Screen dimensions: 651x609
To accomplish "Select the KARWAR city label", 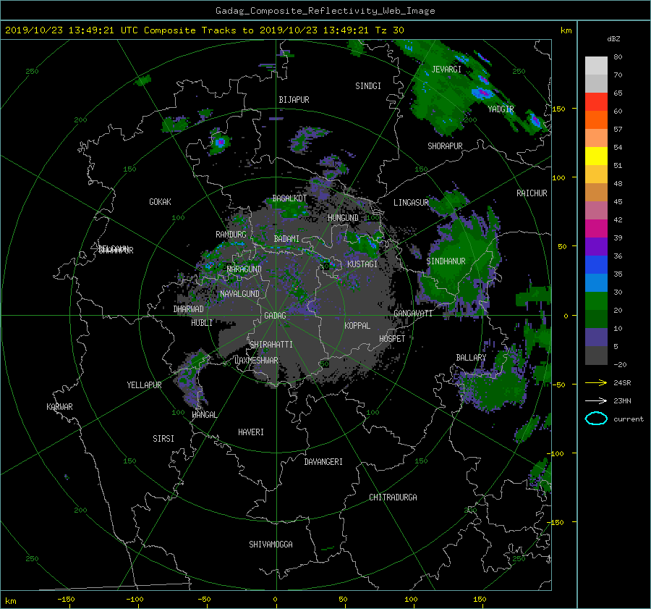I will point(59,406).
